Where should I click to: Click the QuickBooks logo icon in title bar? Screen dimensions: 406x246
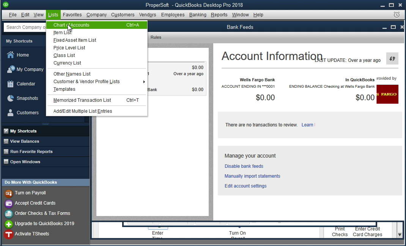pyautogui.click(x=5, y=5)
